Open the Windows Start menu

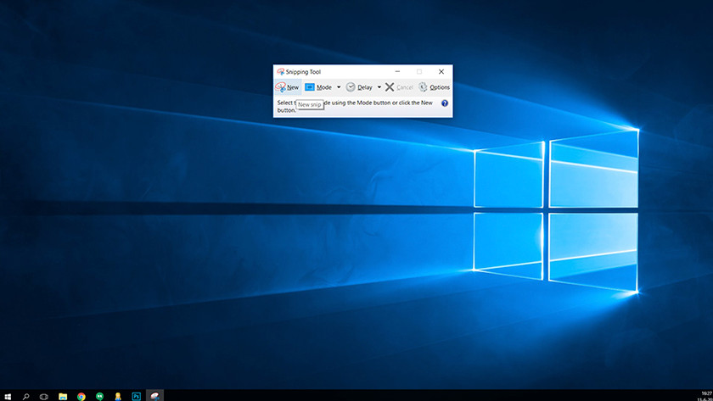tap(8, 395)
